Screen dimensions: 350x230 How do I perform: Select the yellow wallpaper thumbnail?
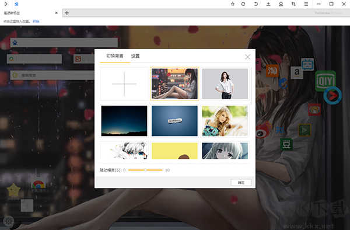(x=174, y=151)
